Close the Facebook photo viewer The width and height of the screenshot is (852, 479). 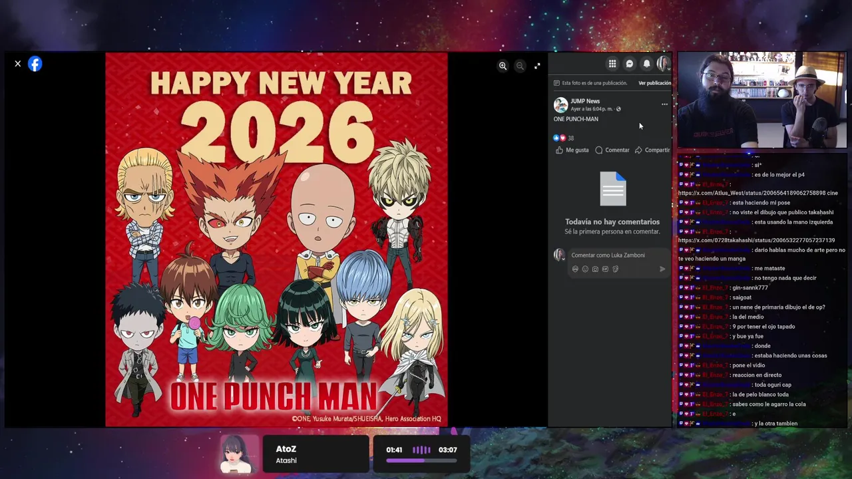pyautogui.click(x=18, y=64)
